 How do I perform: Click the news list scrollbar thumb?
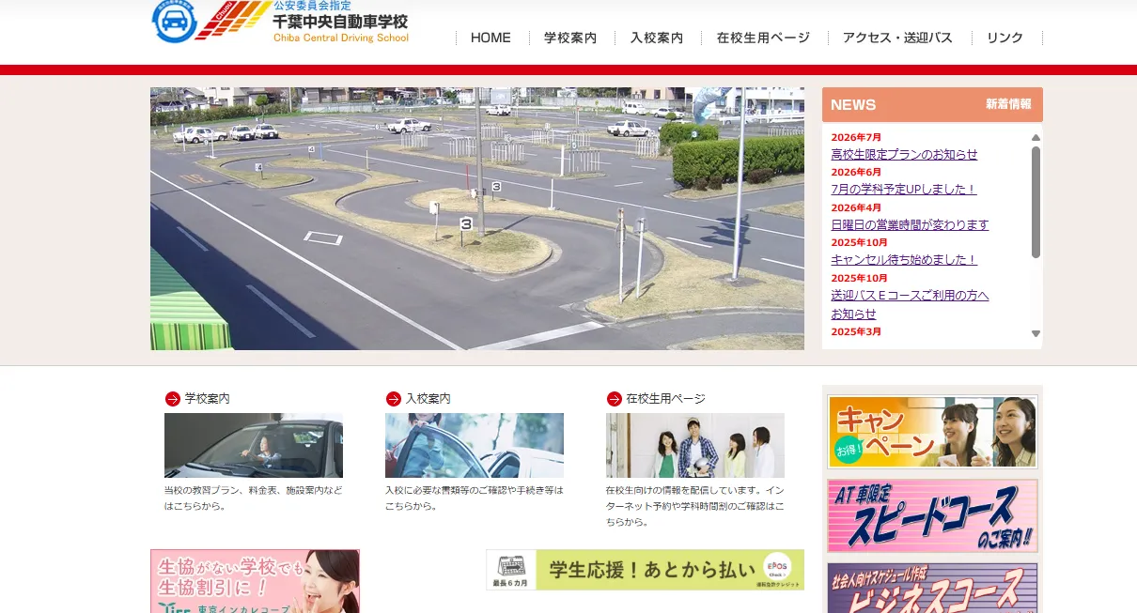tap(1036, 202)
